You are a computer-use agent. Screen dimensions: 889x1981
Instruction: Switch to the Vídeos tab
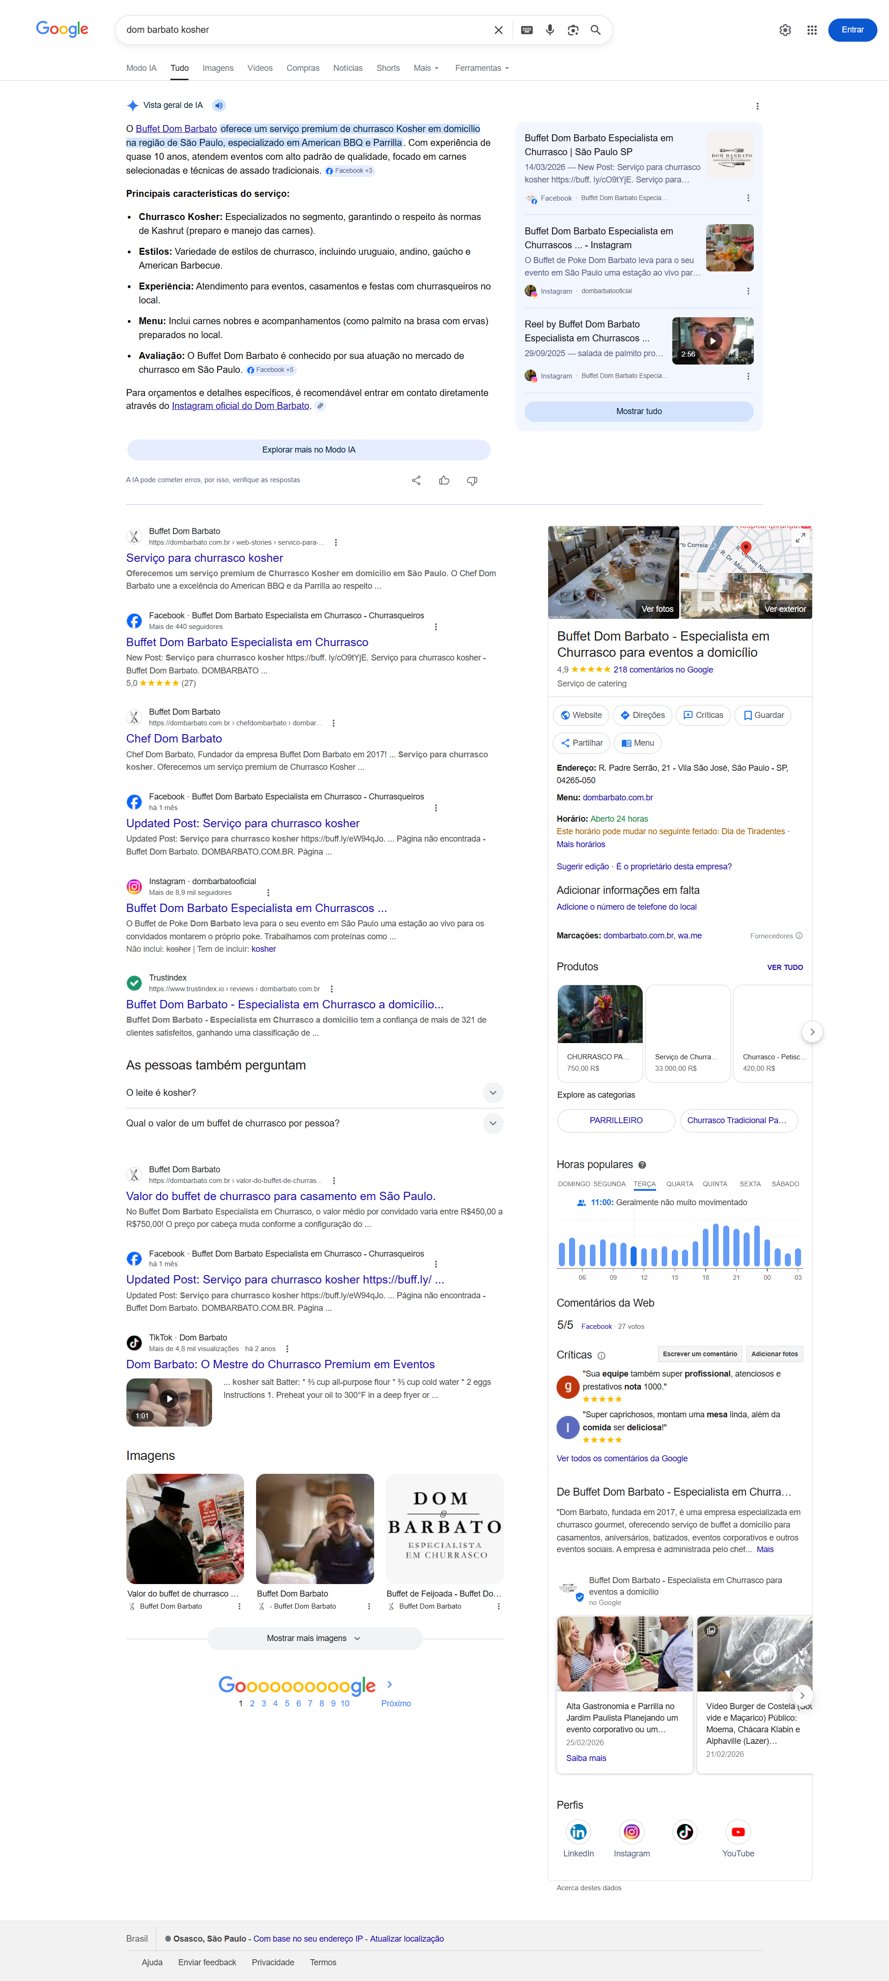260,69
